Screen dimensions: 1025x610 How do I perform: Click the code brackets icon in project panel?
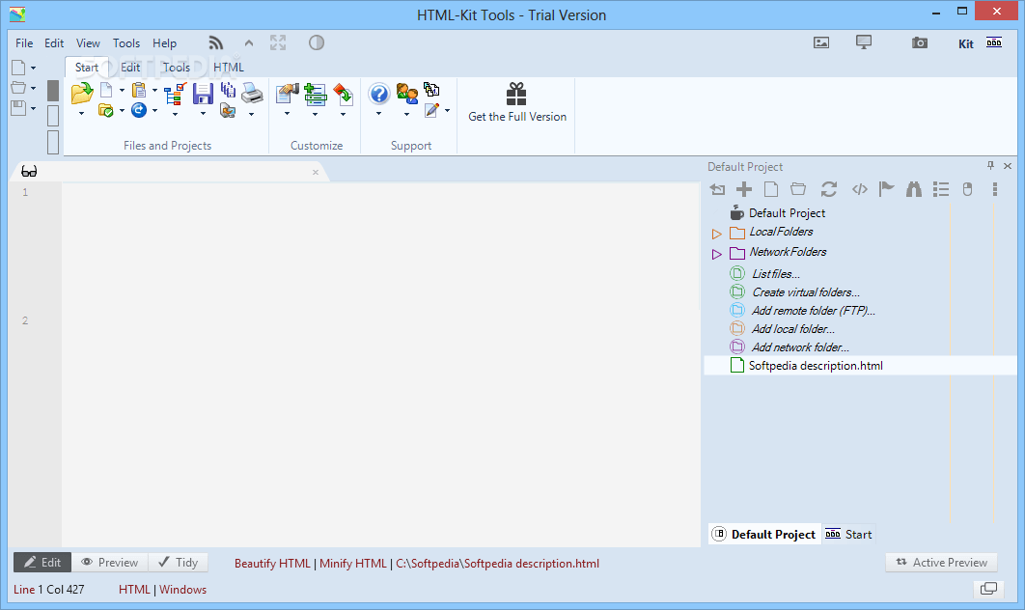[860, 189]
